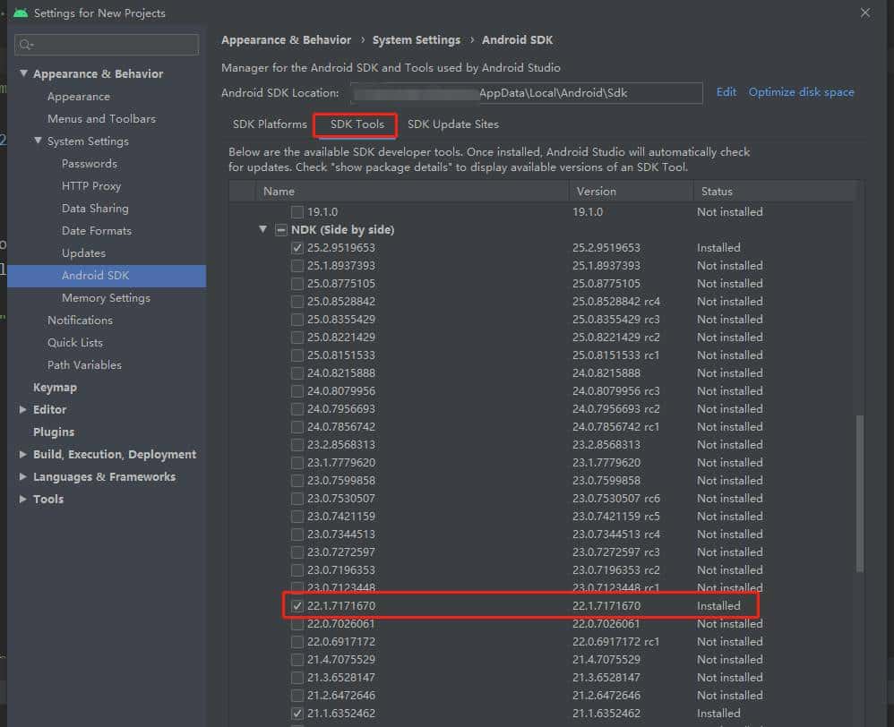894x727 pixels.
Task: Open HTTP Proxy settings
Action: [x=92, y=185]
